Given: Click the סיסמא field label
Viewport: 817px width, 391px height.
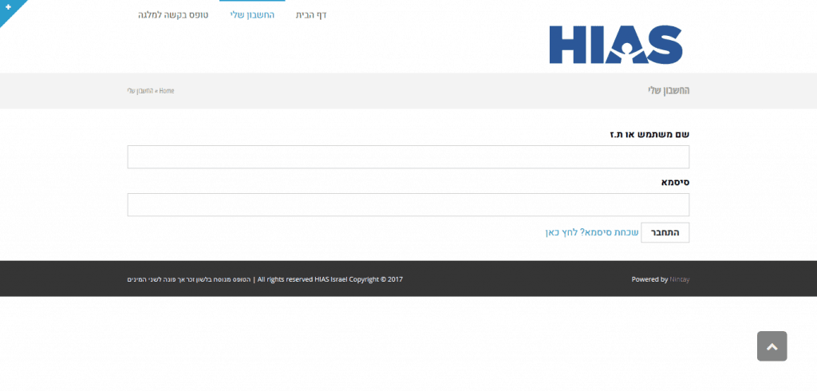Looking at the screenshot, I should point(675,183).
